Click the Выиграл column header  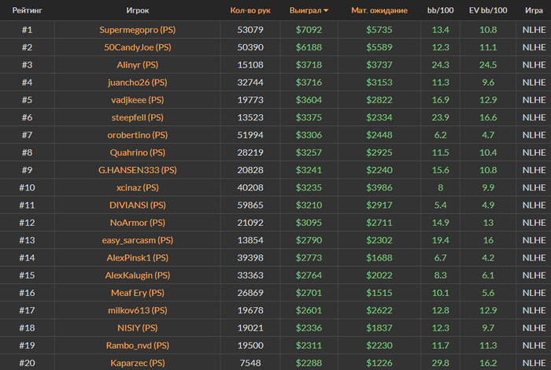click(x=305, y=10)
